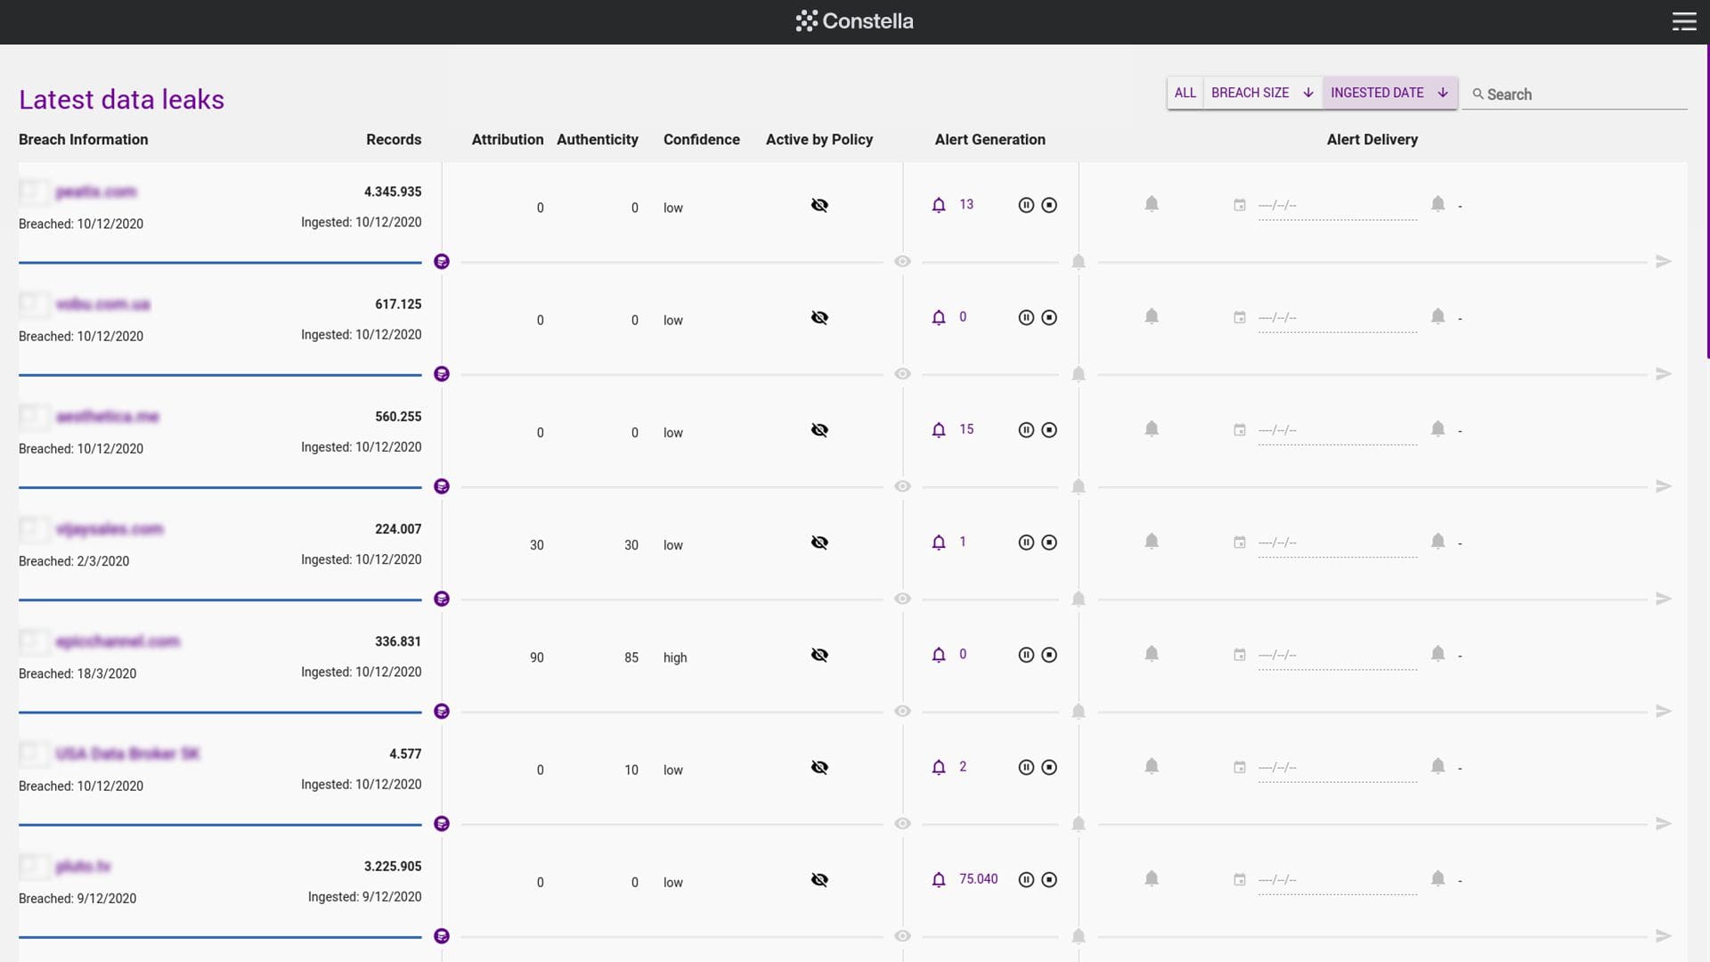Screen dimensions: 1710x962
Task: Click the send arrow under the 224.007 records row
Action: [x=1663, y=599]
